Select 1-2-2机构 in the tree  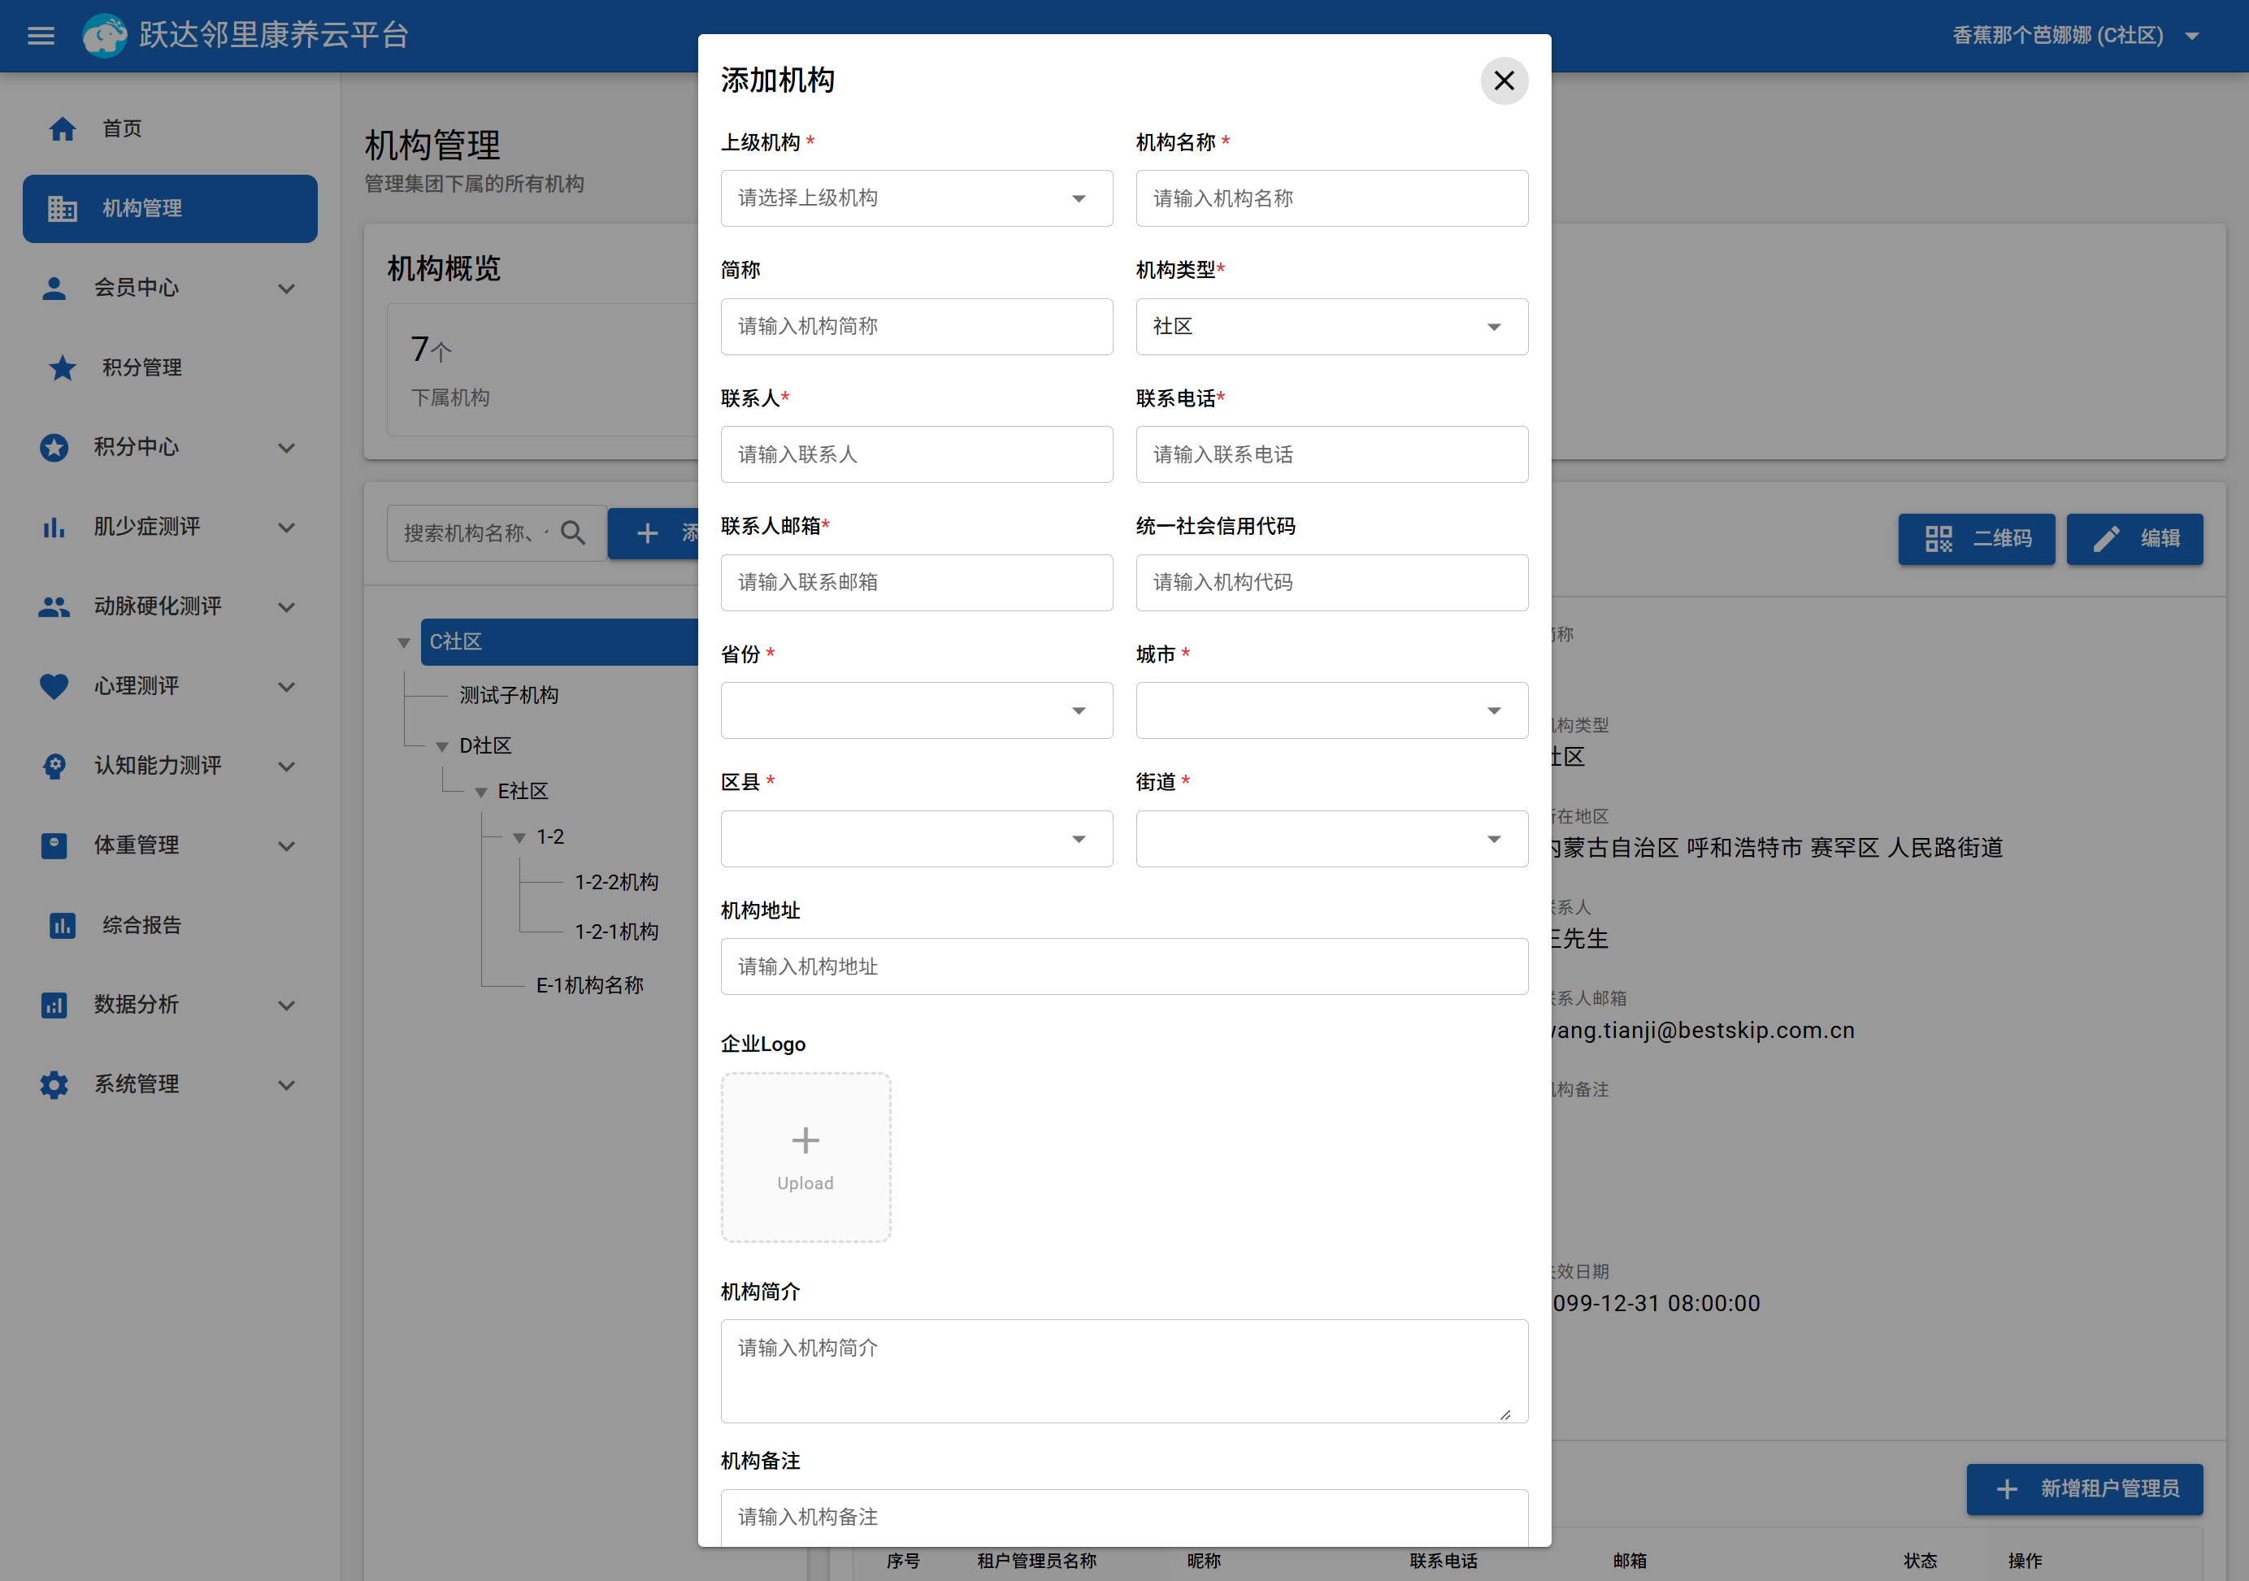coord(616,883)
